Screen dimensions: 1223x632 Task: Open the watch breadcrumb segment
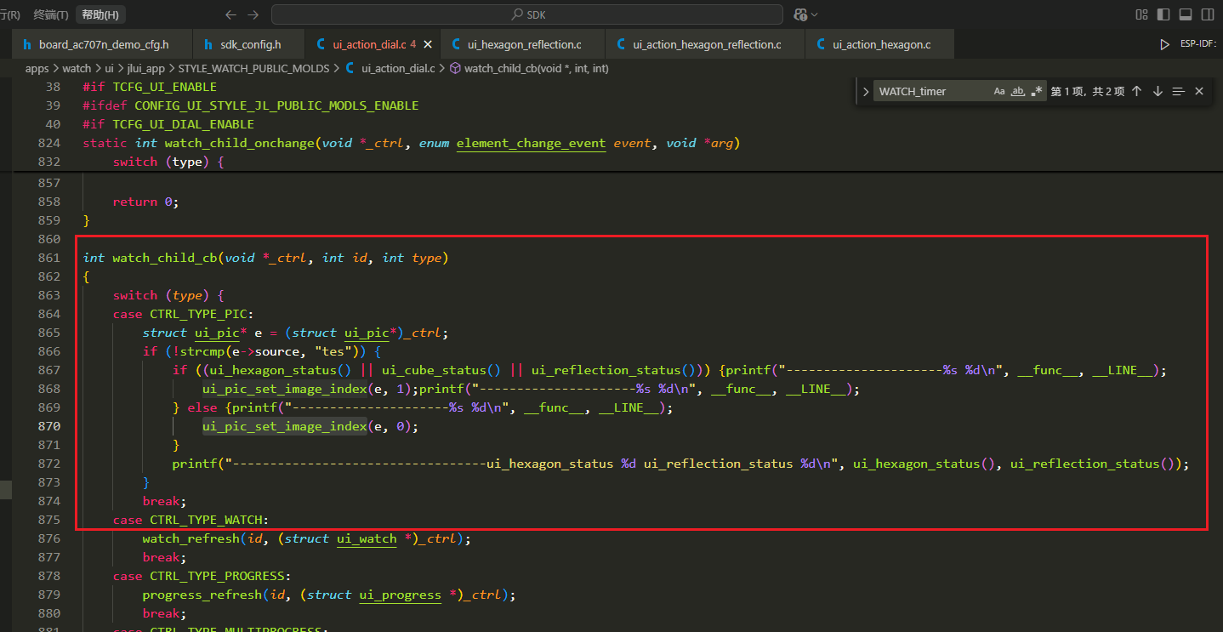77,68
